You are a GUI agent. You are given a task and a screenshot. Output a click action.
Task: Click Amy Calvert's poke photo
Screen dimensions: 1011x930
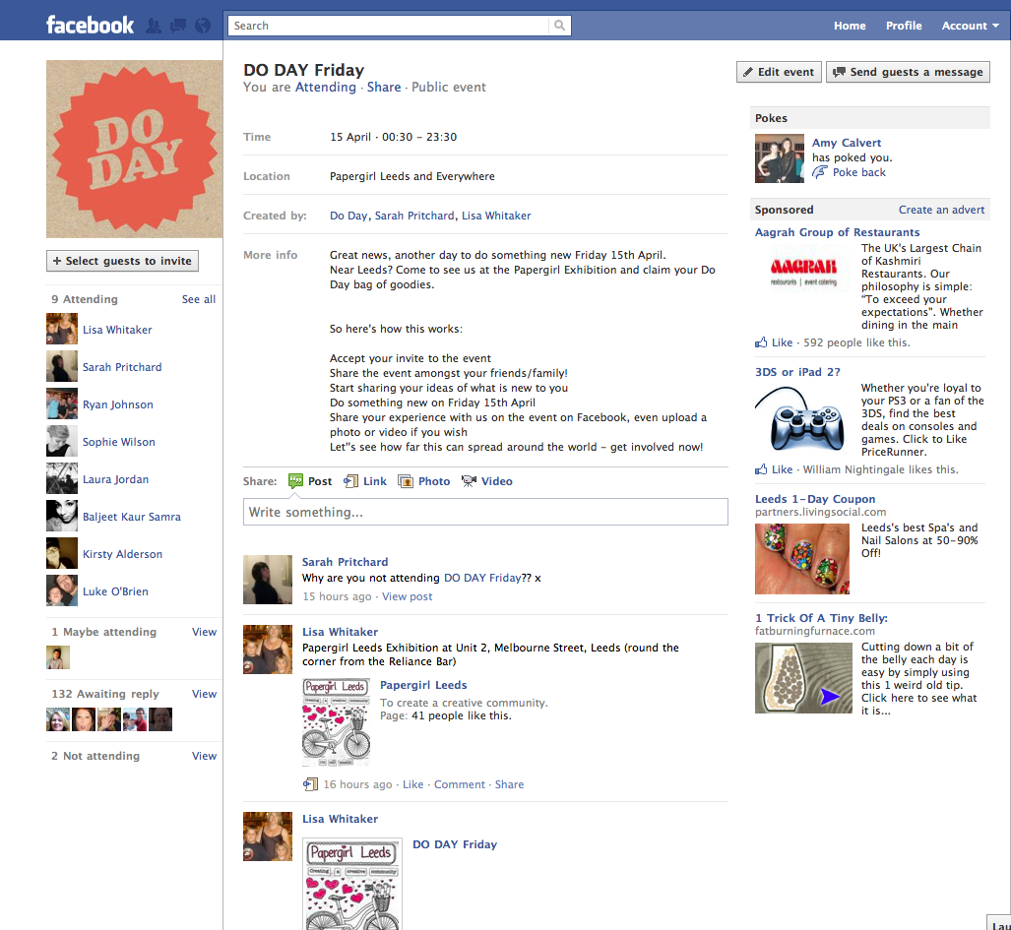(x=780, y=158)
